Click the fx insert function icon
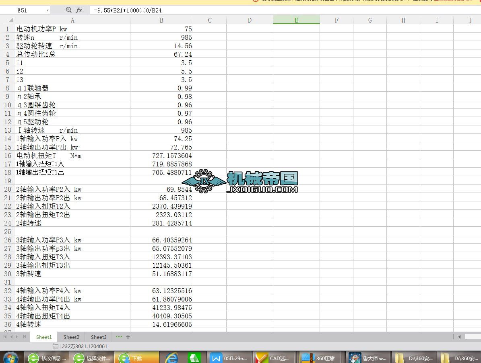The image size is (481, 363). click(79, 10)
